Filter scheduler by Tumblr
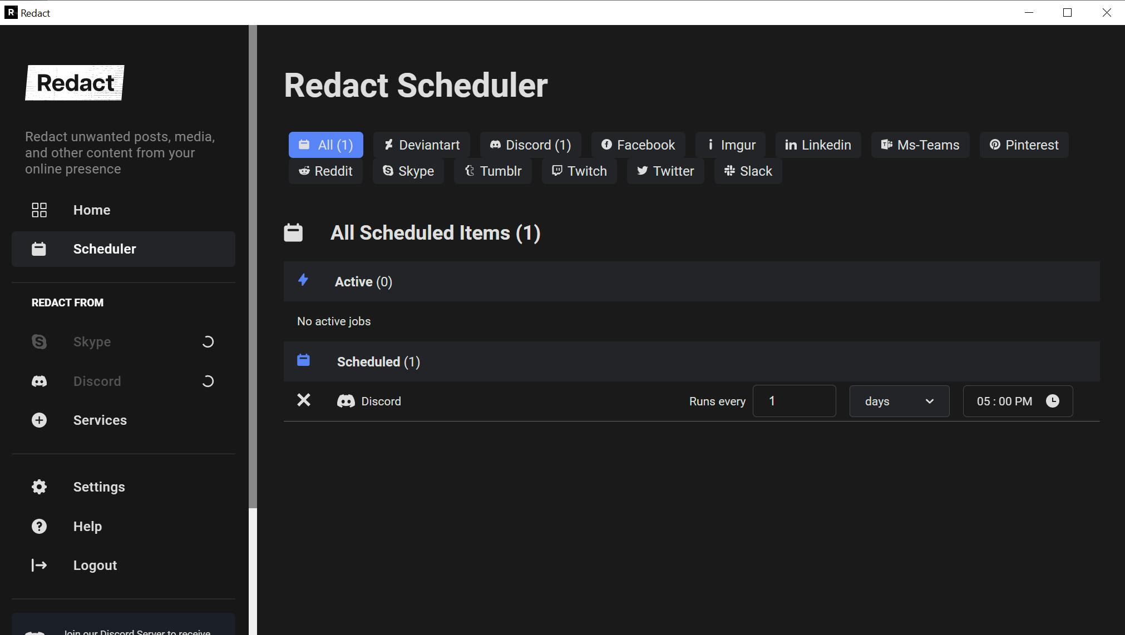 click(493, 171)
